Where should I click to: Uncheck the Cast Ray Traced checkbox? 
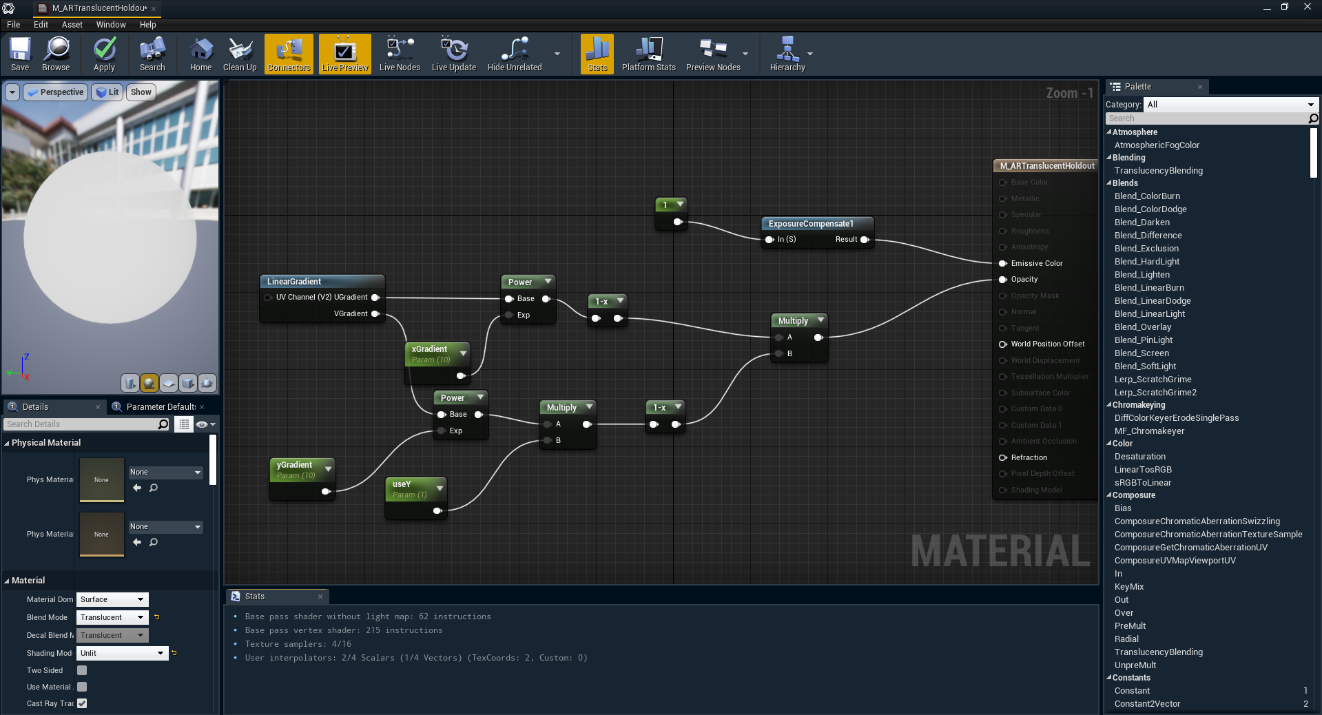click(x=82, y=703)
